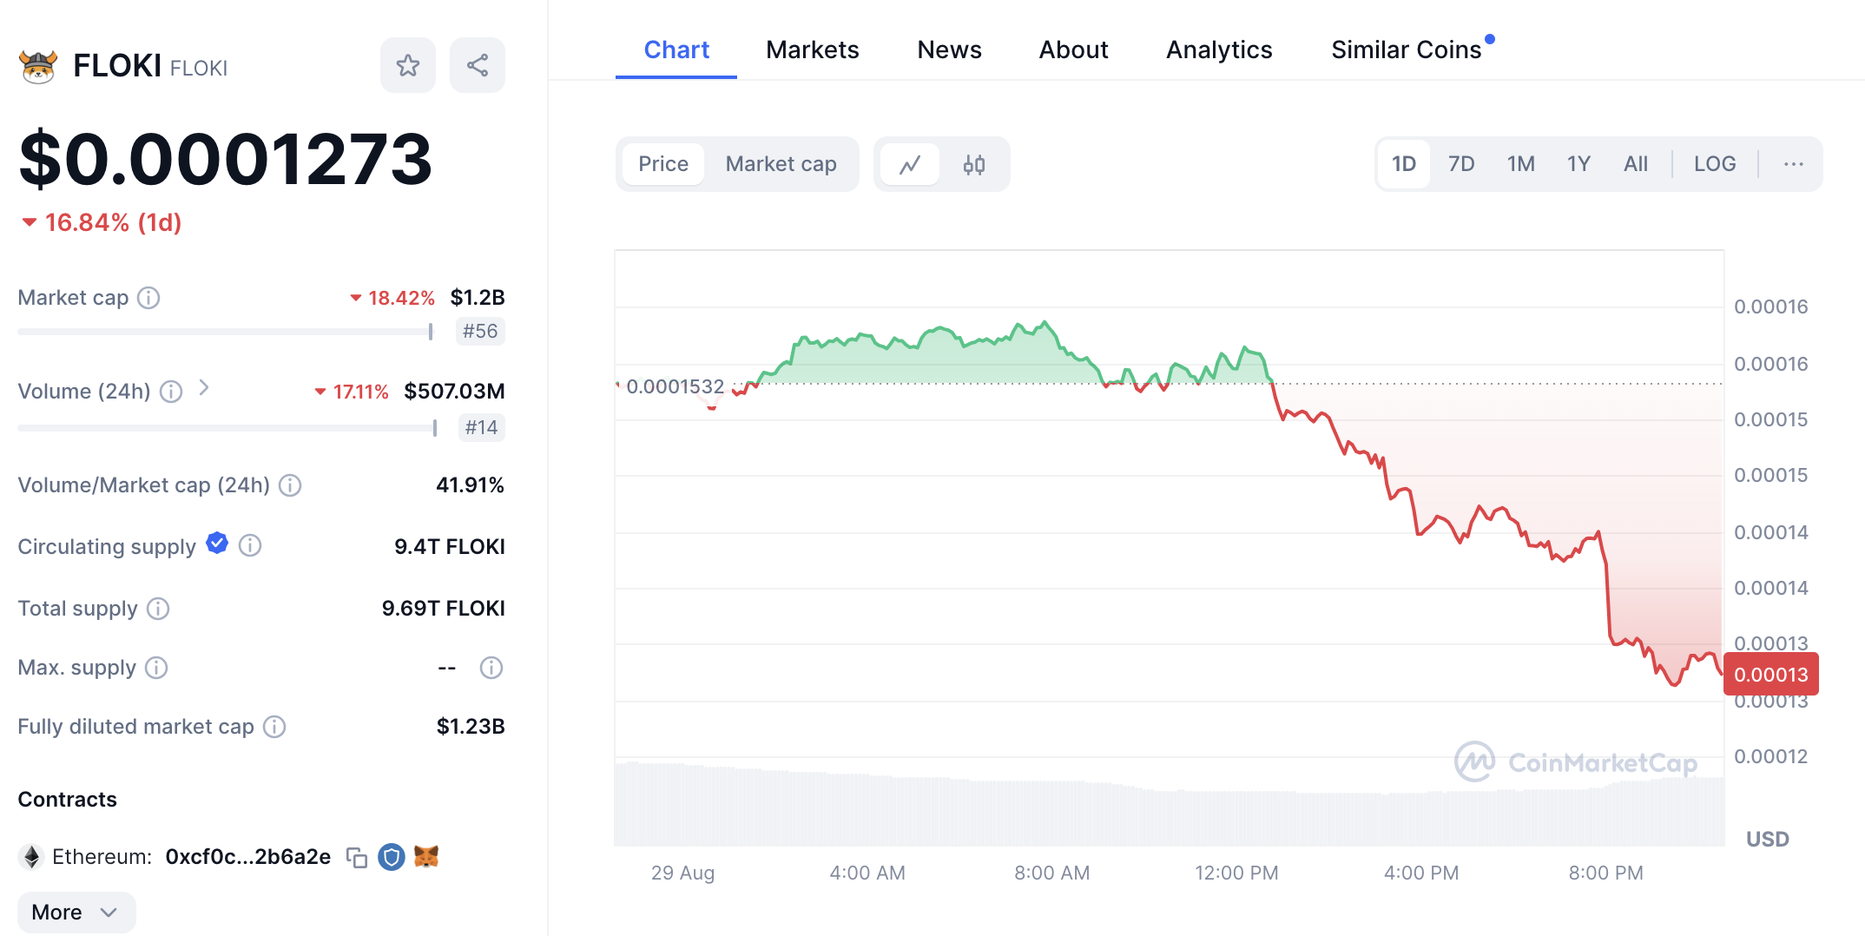This screenshot has height=936, width=1865.
Task: Open the About tab
Action: [x=1073, y=49]
